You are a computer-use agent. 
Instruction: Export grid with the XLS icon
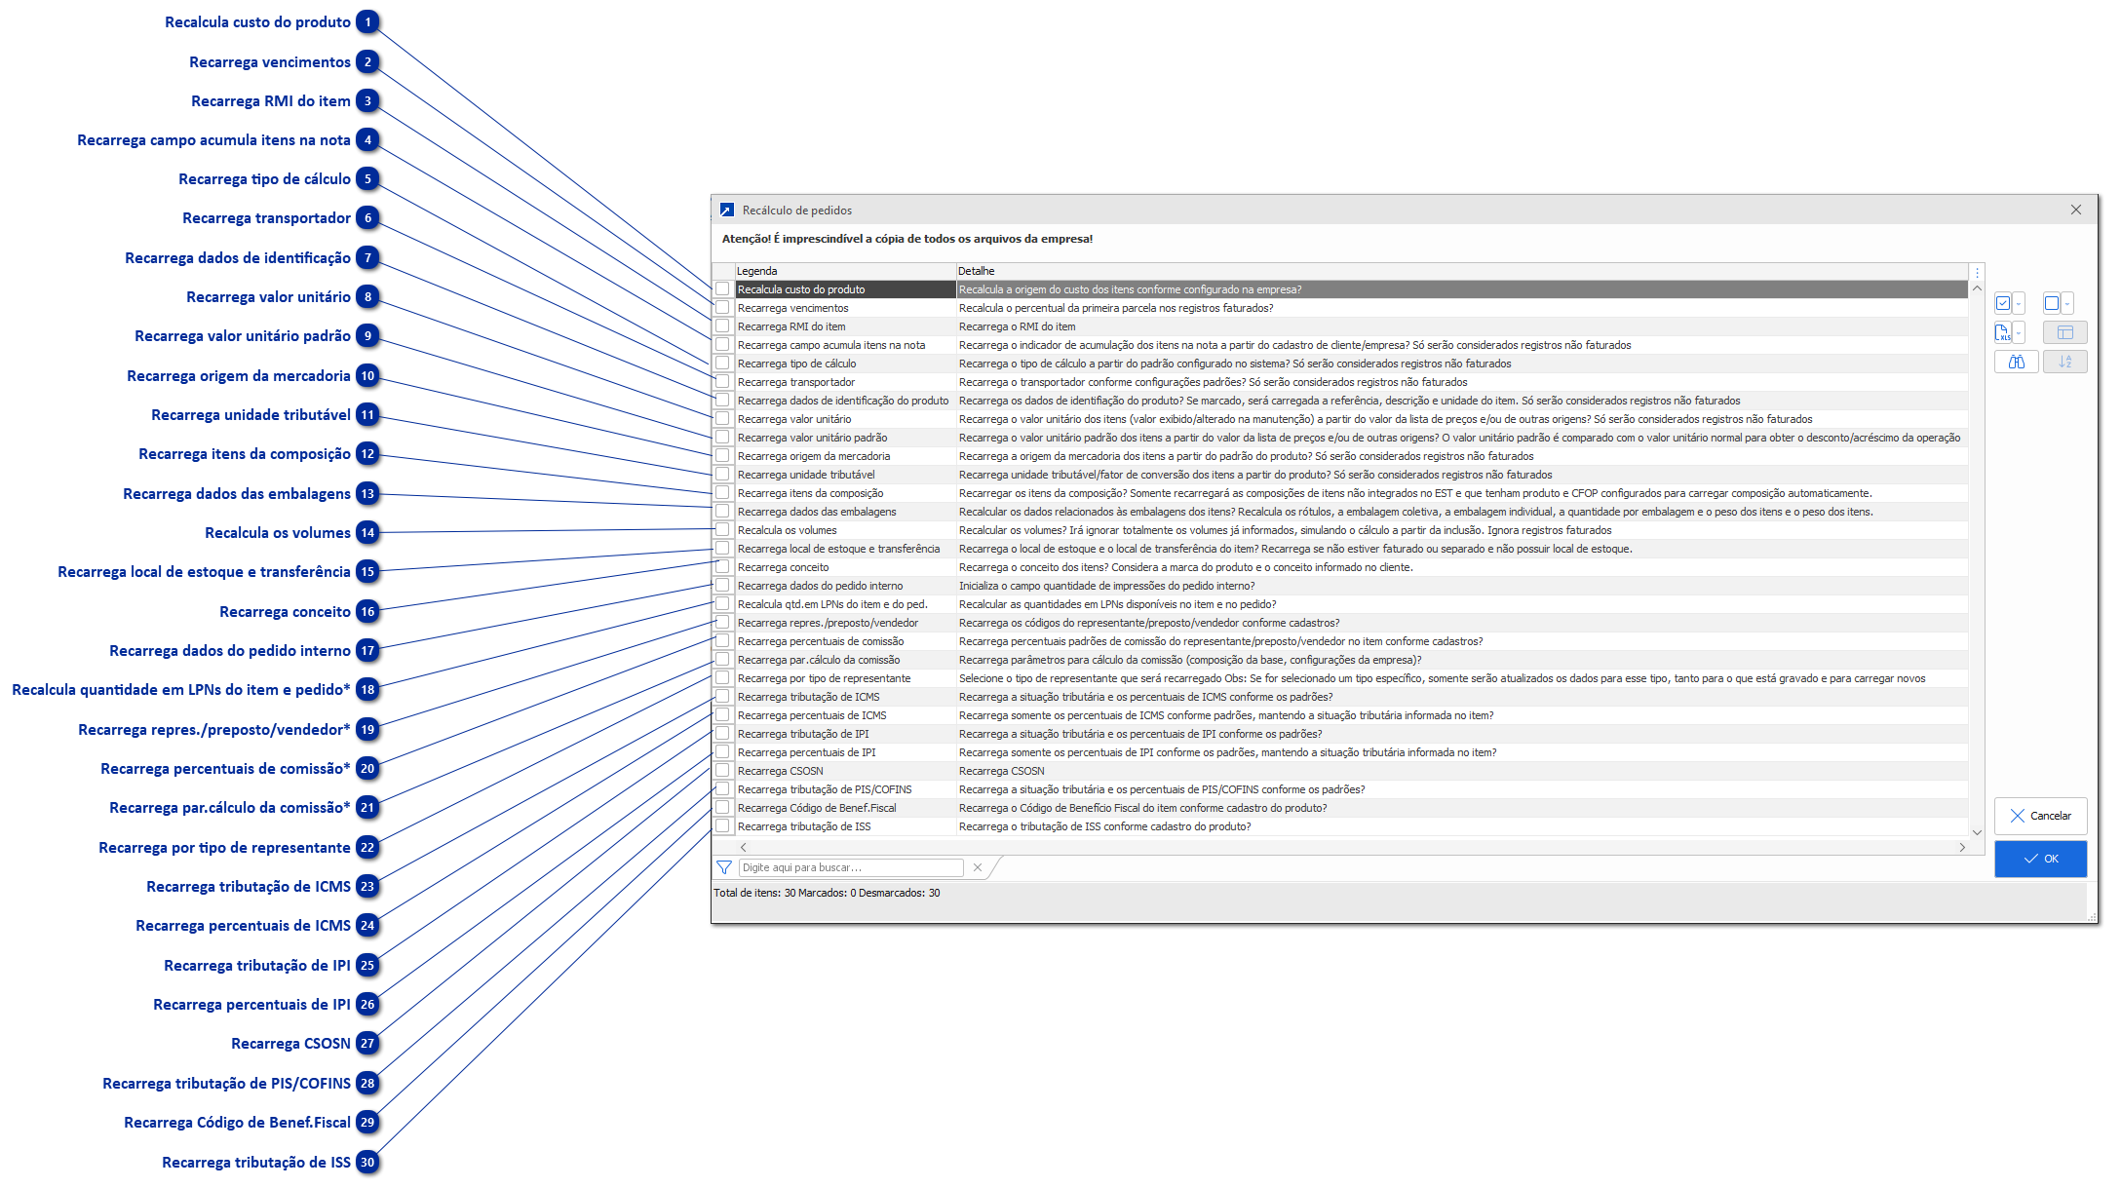tap(2002, 332)
